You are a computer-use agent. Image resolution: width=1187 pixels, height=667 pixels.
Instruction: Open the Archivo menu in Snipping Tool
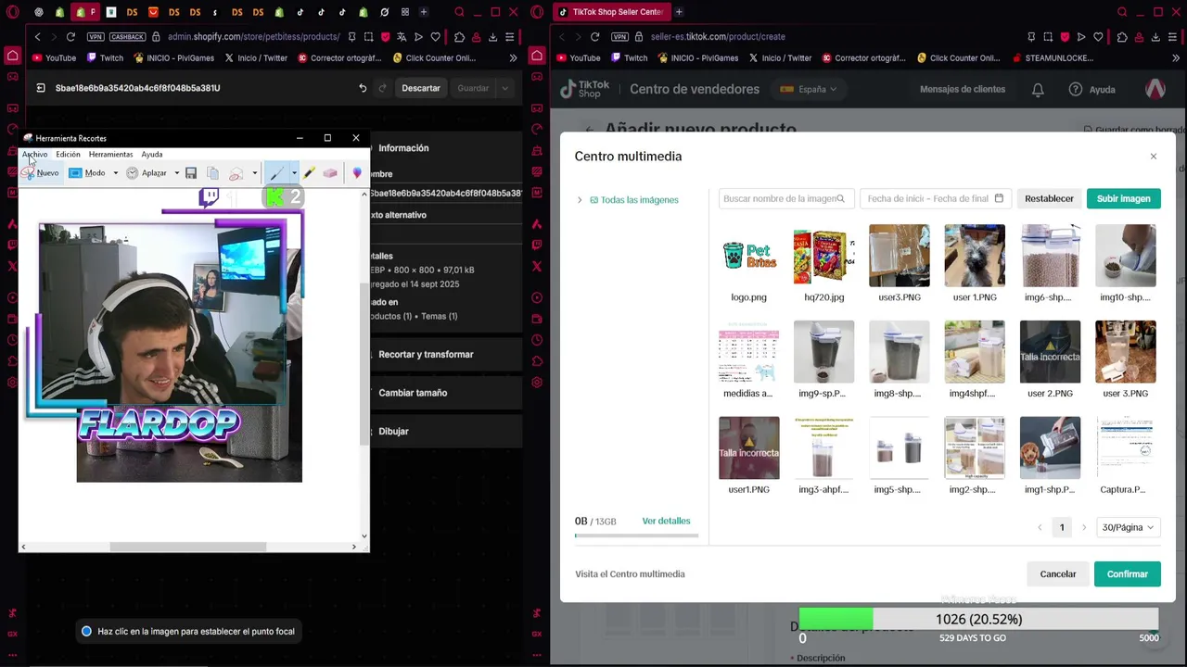pos(34,155)
